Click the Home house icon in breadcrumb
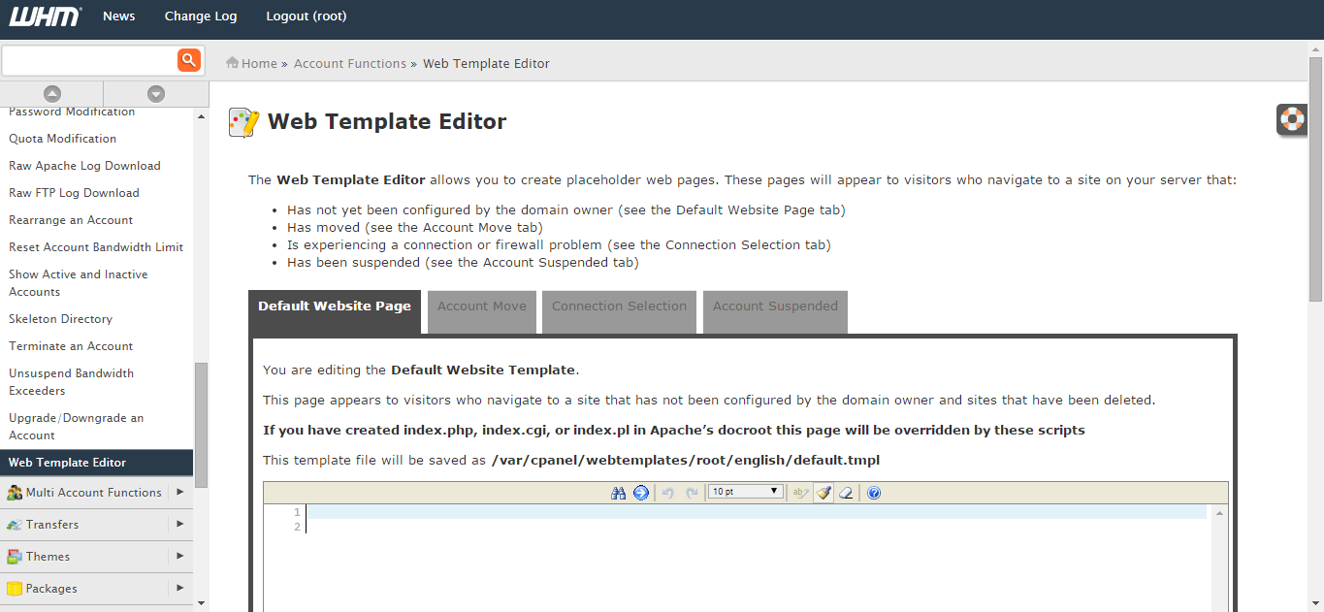This screenshot has width=1324, height=612. pyautogui.click(x=233, y=63)
